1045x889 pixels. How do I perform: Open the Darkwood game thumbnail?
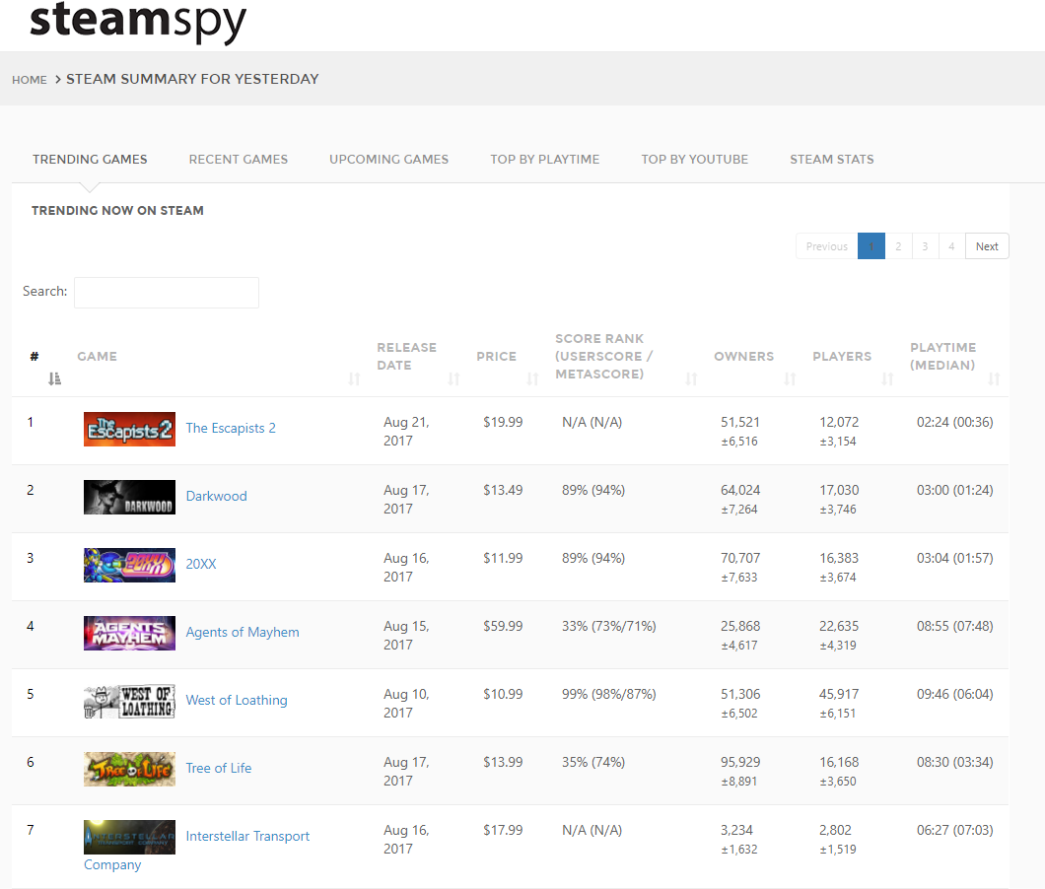pos(129,497)
